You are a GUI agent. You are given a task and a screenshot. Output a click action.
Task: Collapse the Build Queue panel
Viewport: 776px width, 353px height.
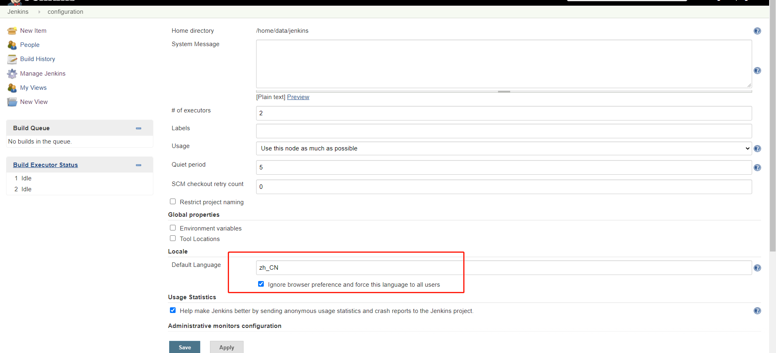139,128
